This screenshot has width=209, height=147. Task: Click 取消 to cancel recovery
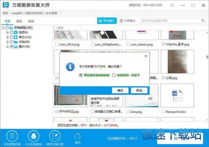coord(139,91)
